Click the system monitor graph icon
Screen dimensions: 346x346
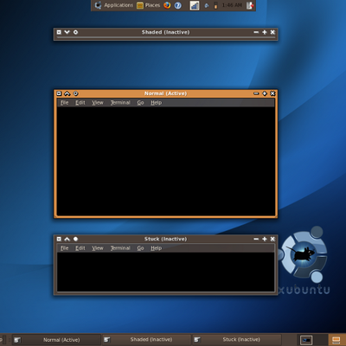pyautogui.click(x=195, y=5)
